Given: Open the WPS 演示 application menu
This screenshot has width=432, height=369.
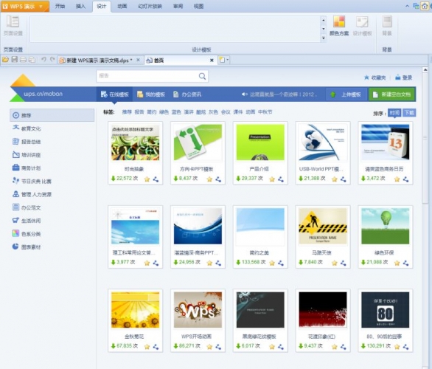Looking at the screenshot, I should click(x=25, y=6).
